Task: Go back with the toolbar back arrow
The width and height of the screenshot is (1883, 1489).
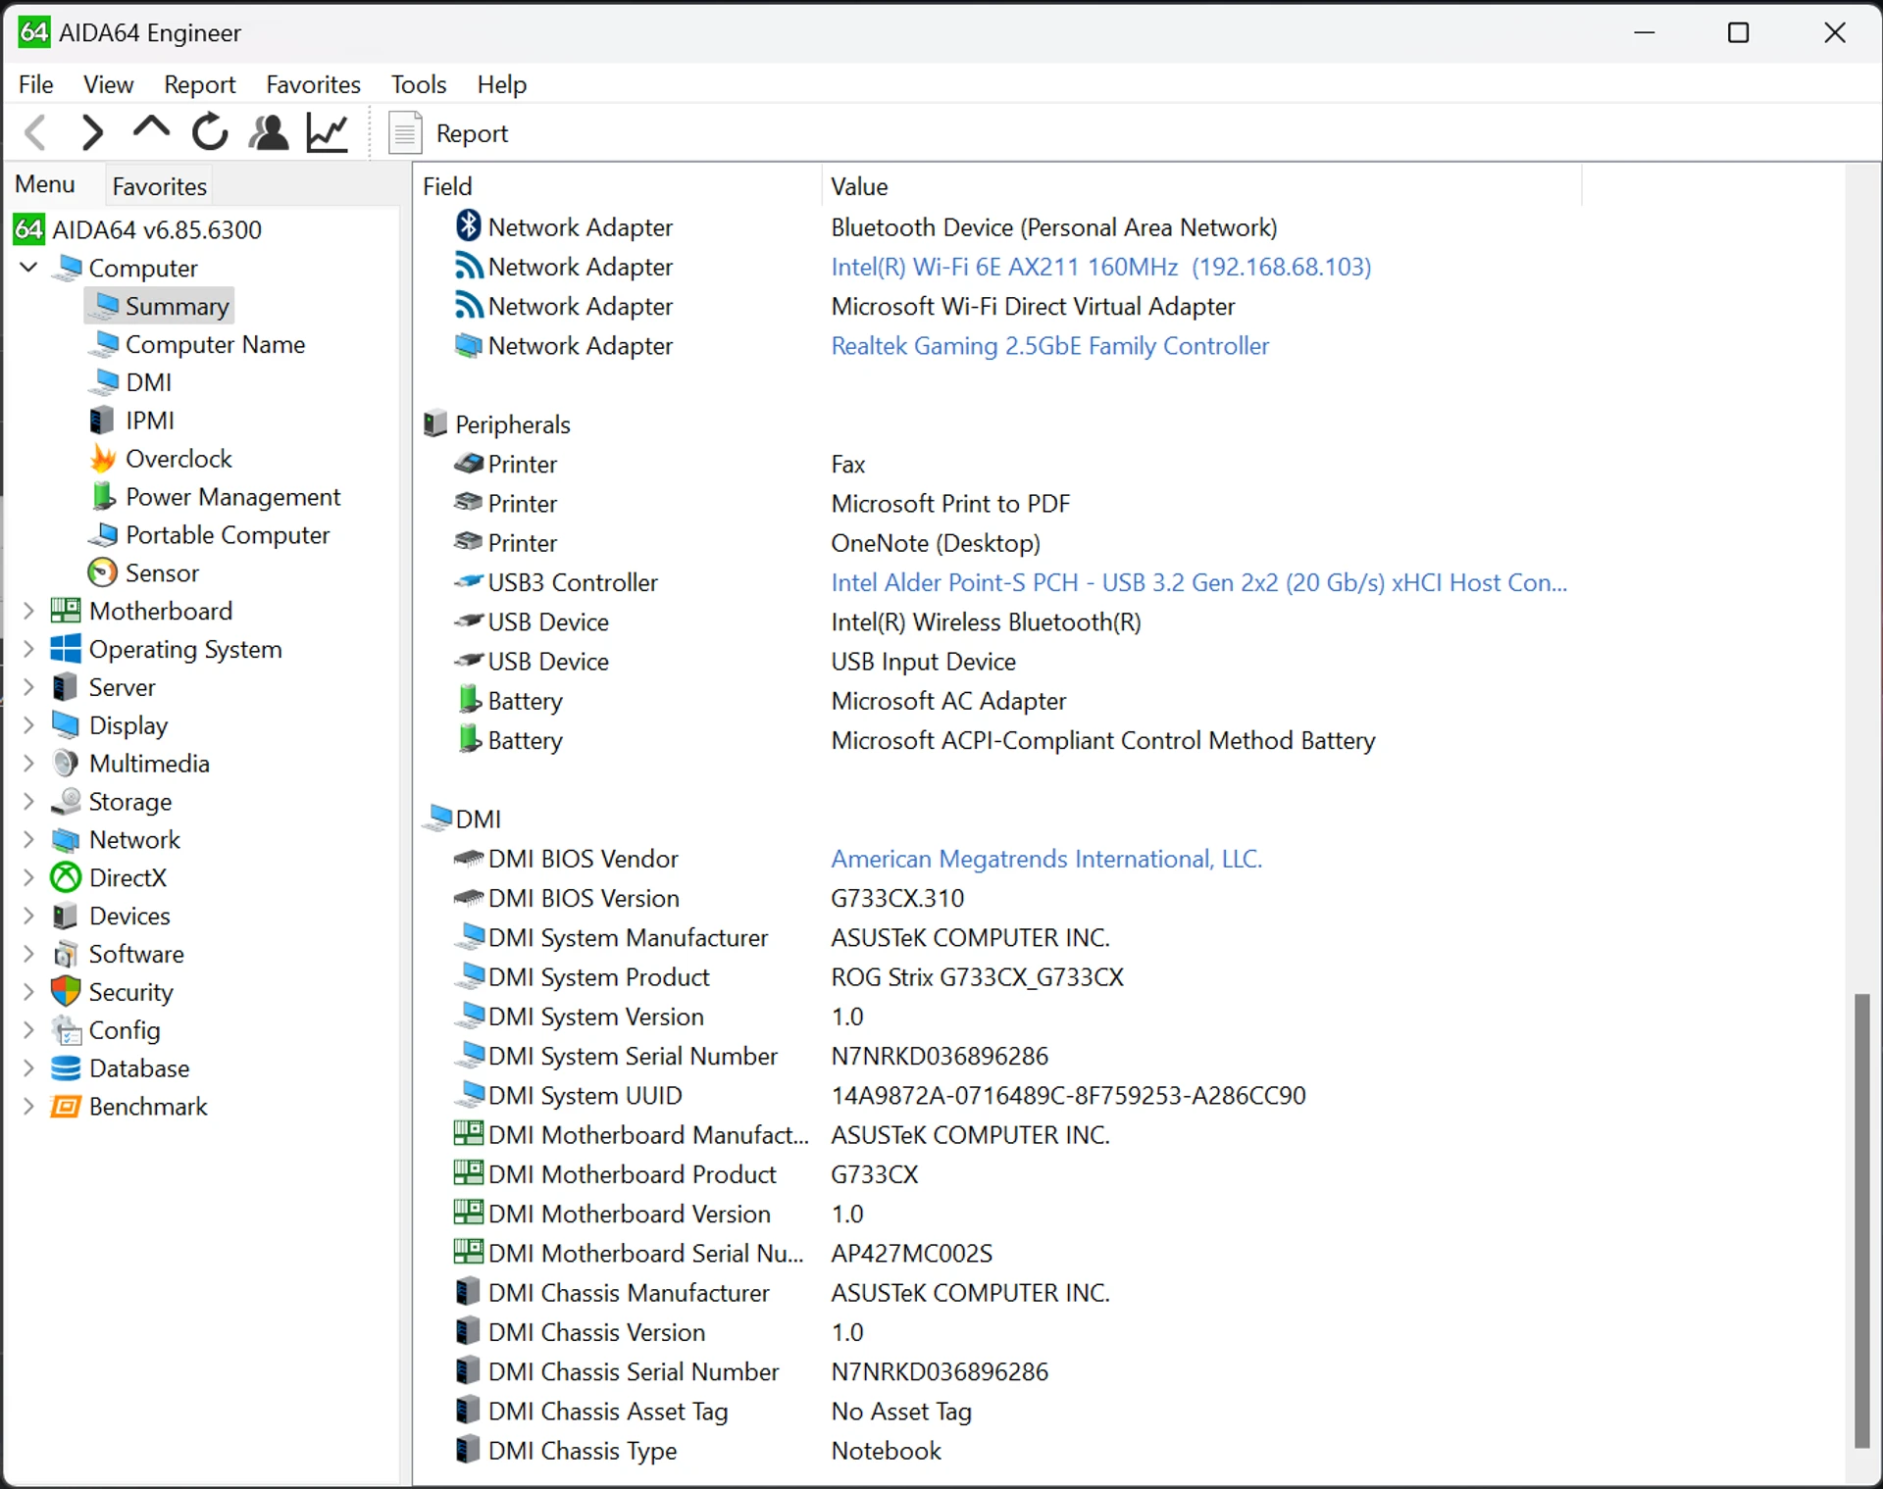Action: click(x=35, y=132)
